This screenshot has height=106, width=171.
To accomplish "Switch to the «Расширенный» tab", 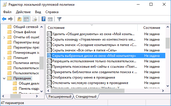I will [x=60, y=97].
